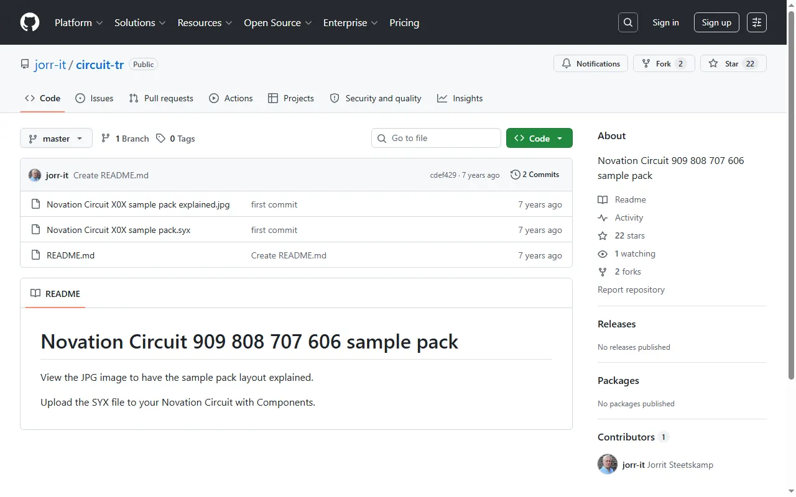Star the circuit-tr repository

(x=733, y=63)
